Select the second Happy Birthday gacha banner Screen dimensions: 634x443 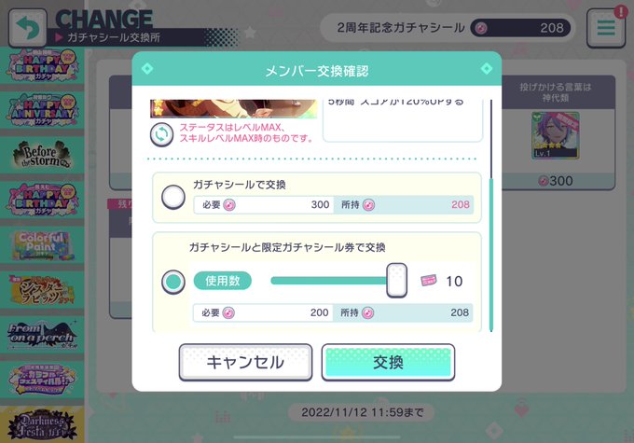42,201
